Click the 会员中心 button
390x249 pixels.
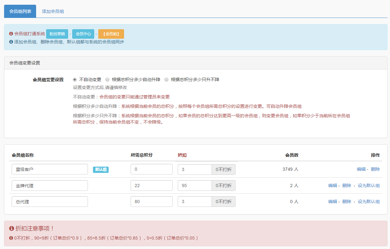point(83,34)
